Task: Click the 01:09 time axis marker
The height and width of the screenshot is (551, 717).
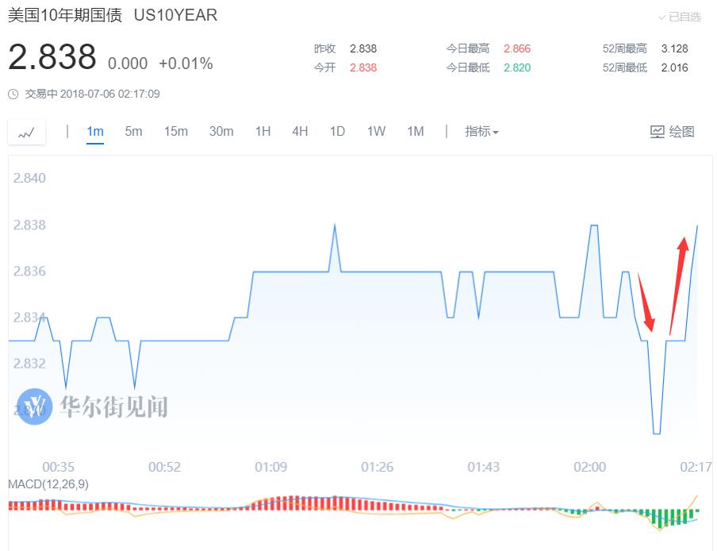Action: (270, 467)
